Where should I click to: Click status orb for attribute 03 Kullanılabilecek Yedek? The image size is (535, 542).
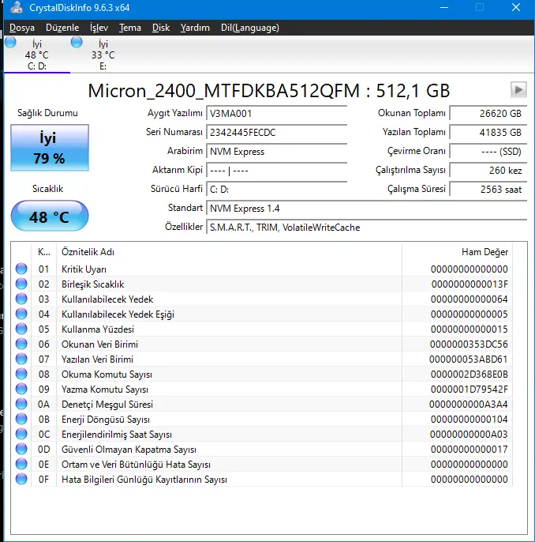(21, 299)
